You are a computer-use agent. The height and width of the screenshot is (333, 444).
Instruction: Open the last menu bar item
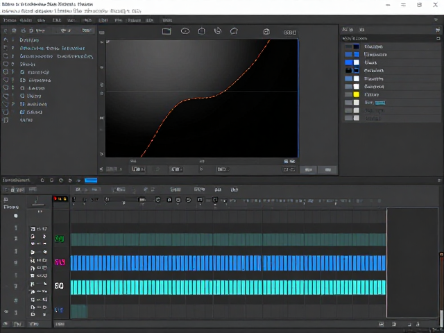click(167, 20)
